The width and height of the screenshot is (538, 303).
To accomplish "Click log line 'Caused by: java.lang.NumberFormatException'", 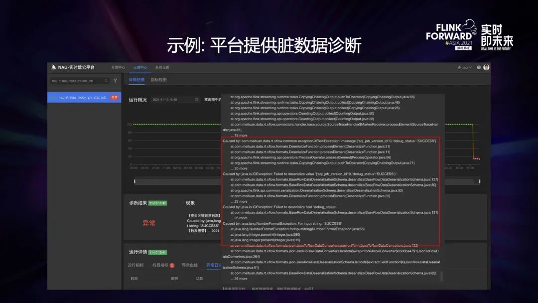I will click(282, 223).
